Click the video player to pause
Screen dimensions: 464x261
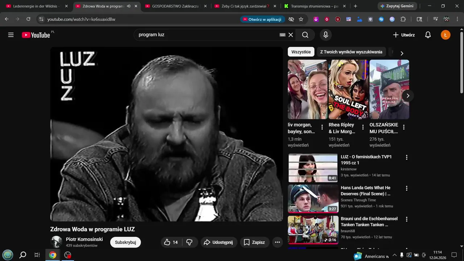click(x=166, y=134)
